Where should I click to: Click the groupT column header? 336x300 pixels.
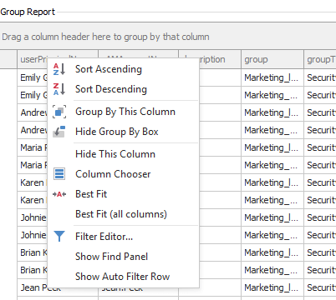pos(320,59)
